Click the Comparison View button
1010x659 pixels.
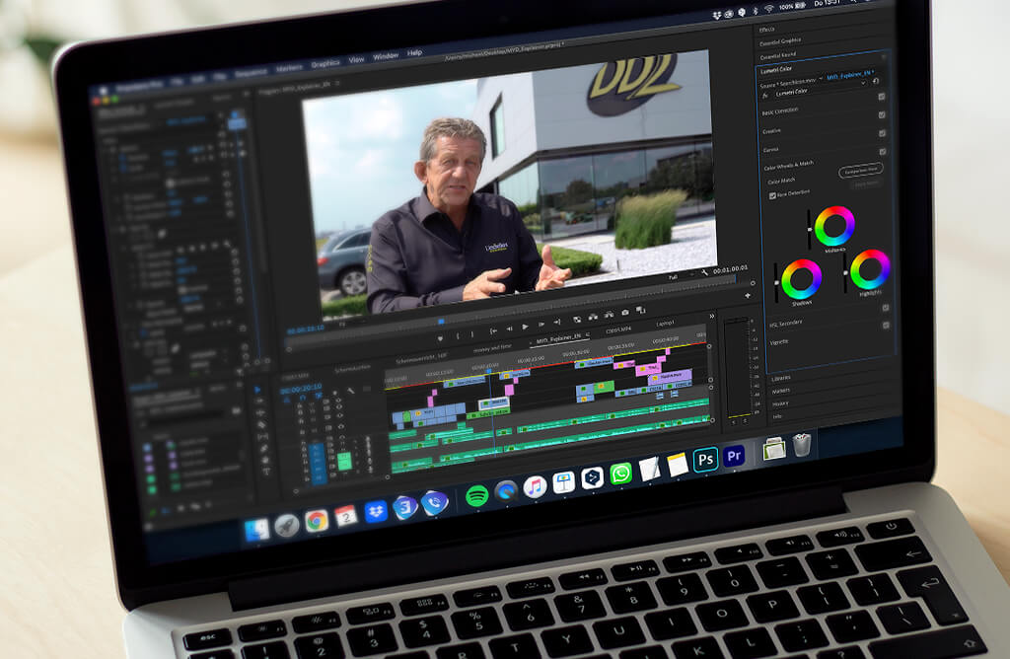pos(860,171)
